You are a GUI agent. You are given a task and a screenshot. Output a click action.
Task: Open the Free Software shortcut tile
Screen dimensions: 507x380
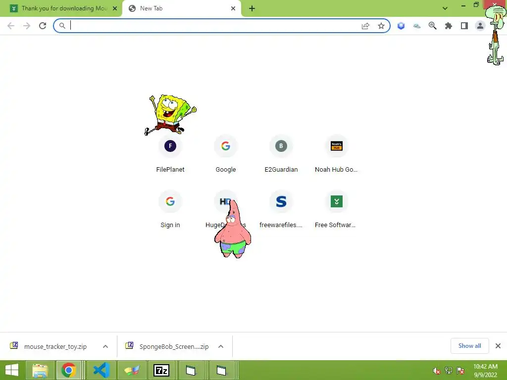click(x=337, y=209)
